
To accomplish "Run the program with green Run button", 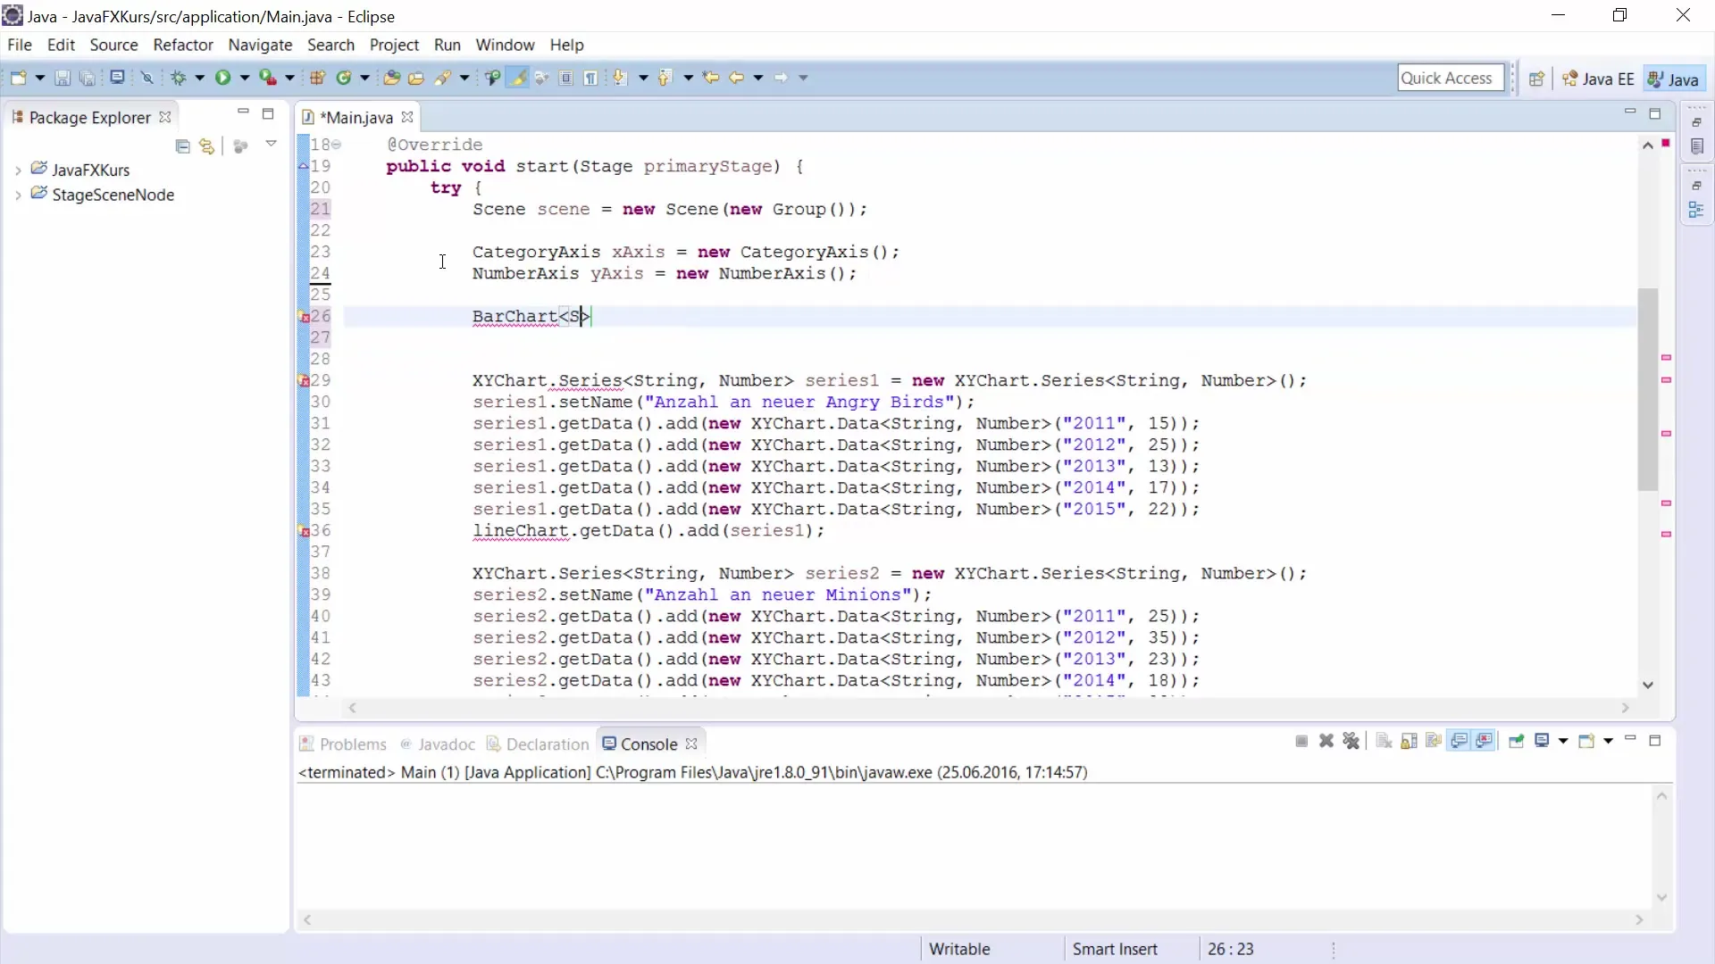I will coord(222,78).
